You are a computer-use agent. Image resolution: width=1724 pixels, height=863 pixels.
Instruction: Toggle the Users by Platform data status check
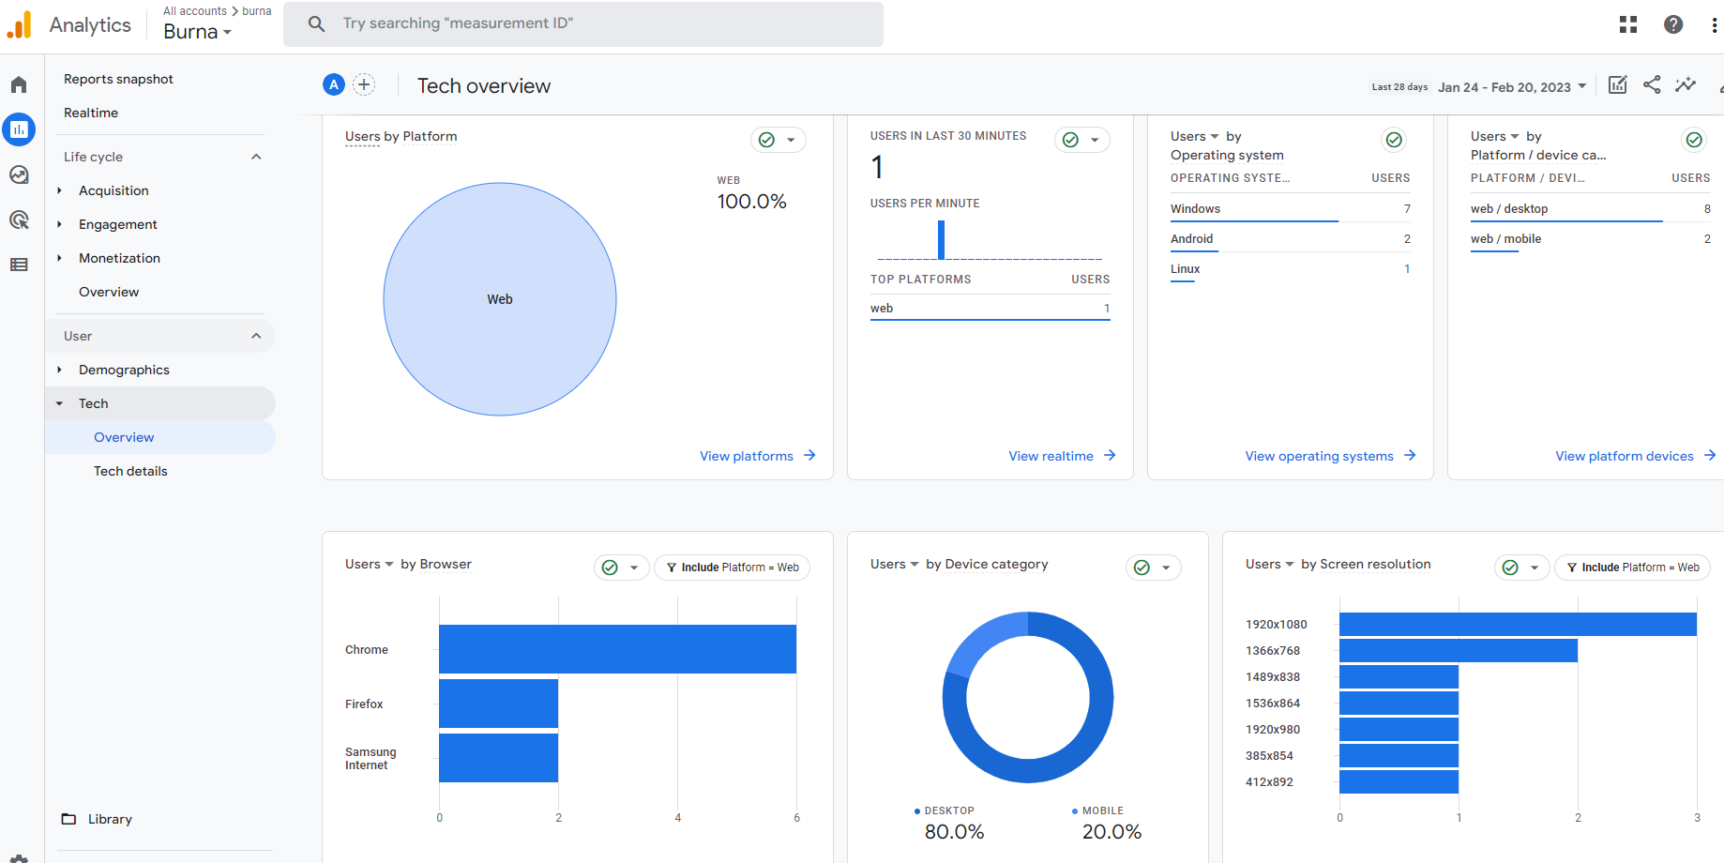coord(767,140)
